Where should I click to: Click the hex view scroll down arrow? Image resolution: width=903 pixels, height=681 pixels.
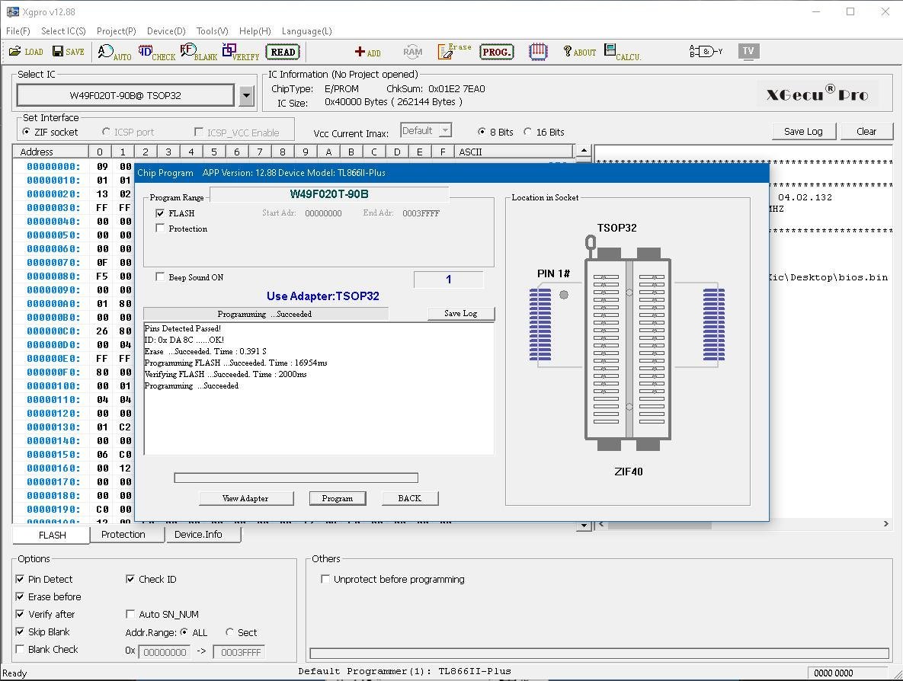tap(584, 524)
